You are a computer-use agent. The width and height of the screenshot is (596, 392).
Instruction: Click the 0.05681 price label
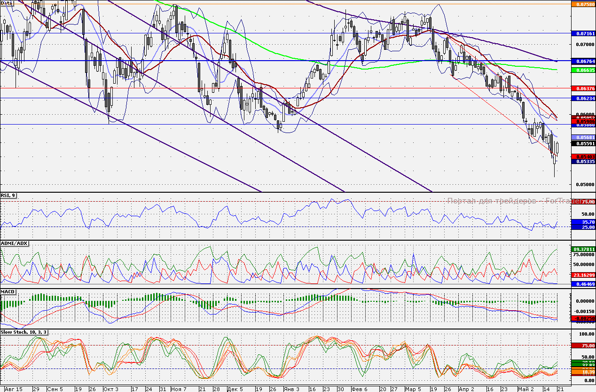click(x=583, y=137)
